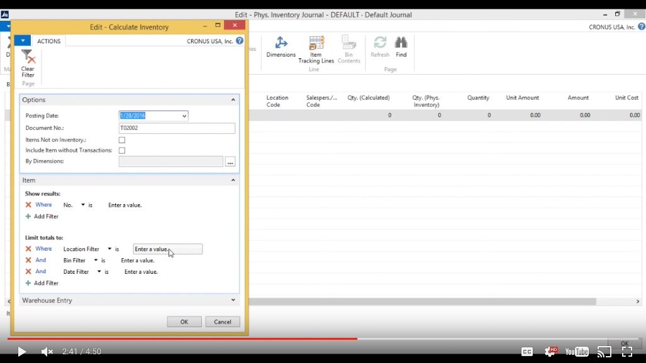Open the No. field selector dropdown
Screen dimensions: 646x363
83,205
